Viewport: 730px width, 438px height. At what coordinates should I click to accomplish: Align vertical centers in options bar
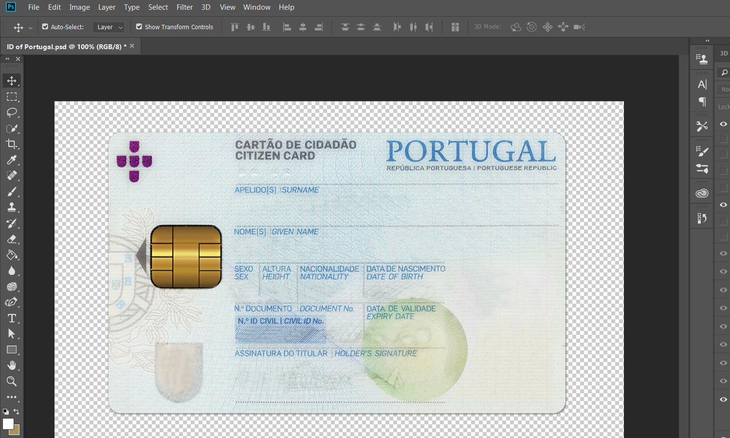click(250, 27)
